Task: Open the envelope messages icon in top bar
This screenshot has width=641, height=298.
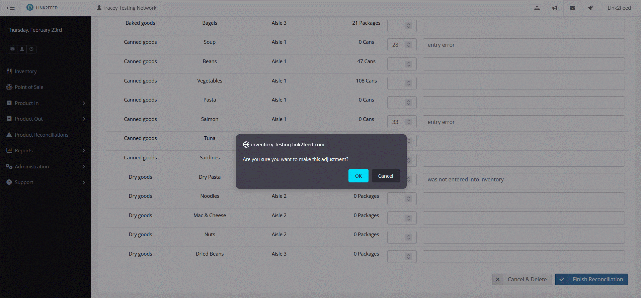Action: [x=572, y=8]
